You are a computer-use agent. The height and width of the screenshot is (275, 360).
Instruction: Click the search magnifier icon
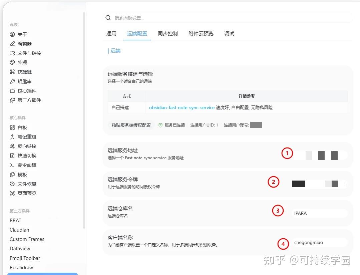(x=108, y=18)
